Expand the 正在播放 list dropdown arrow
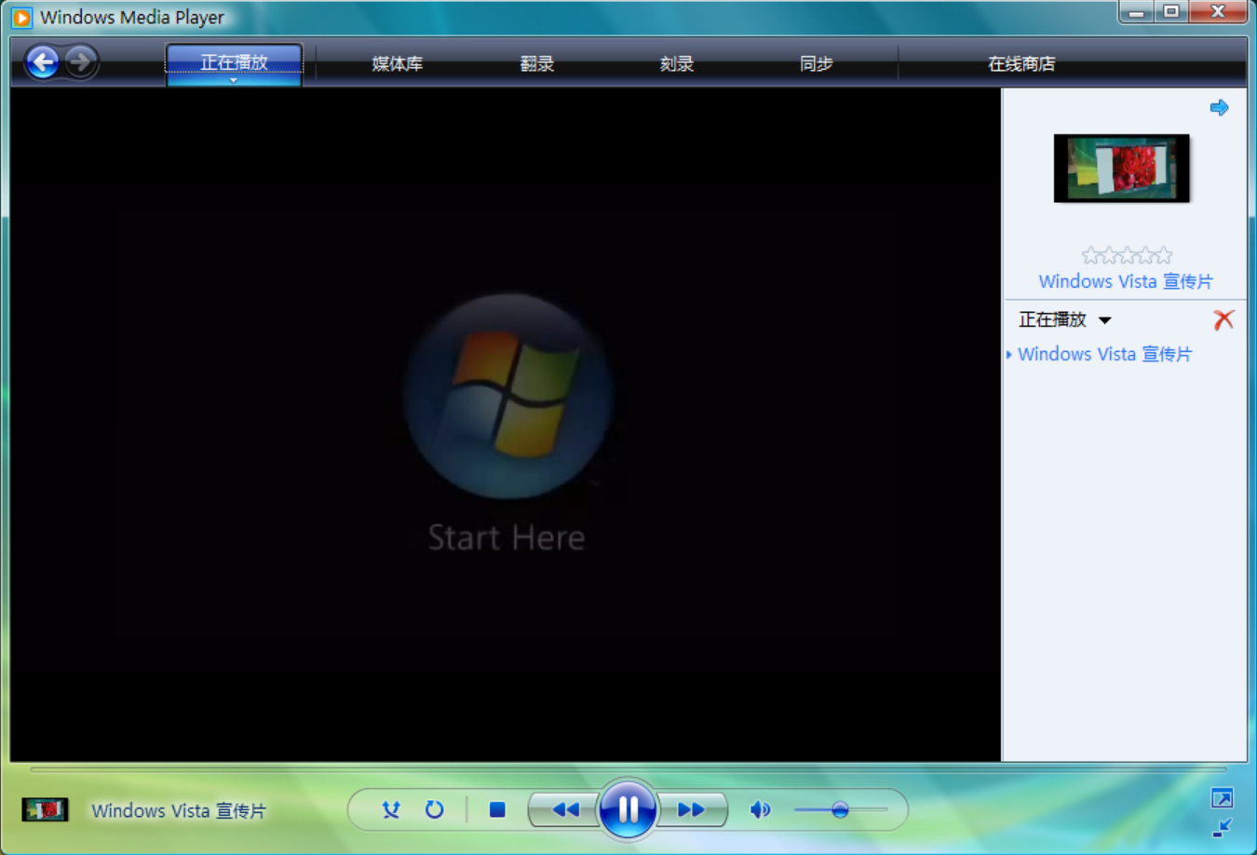 [x=1105, y=320]
